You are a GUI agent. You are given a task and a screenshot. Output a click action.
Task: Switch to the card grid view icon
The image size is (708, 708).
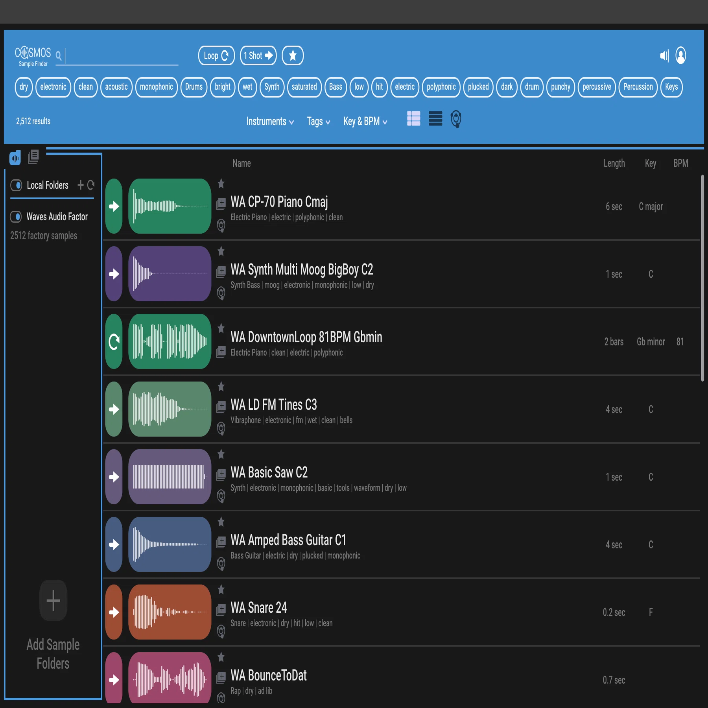[413, 118]
